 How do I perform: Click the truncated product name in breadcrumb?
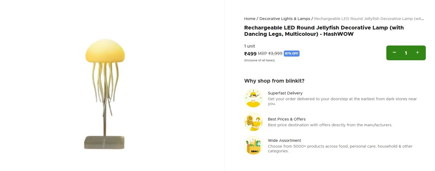(369, 19)
